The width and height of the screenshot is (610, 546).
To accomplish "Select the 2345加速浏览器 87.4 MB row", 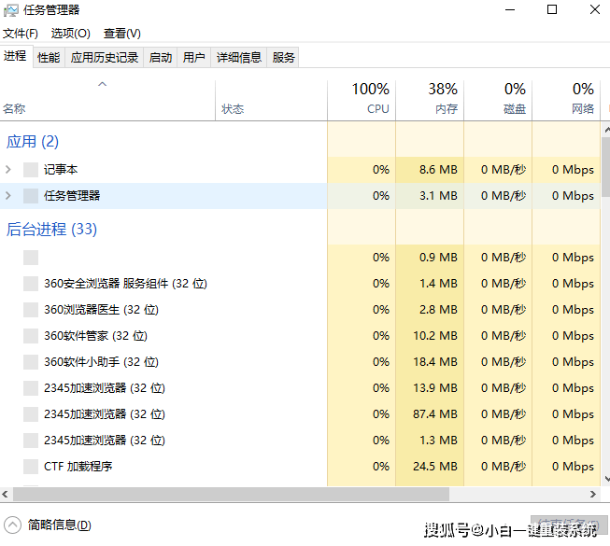I will (x=300, y=414).
